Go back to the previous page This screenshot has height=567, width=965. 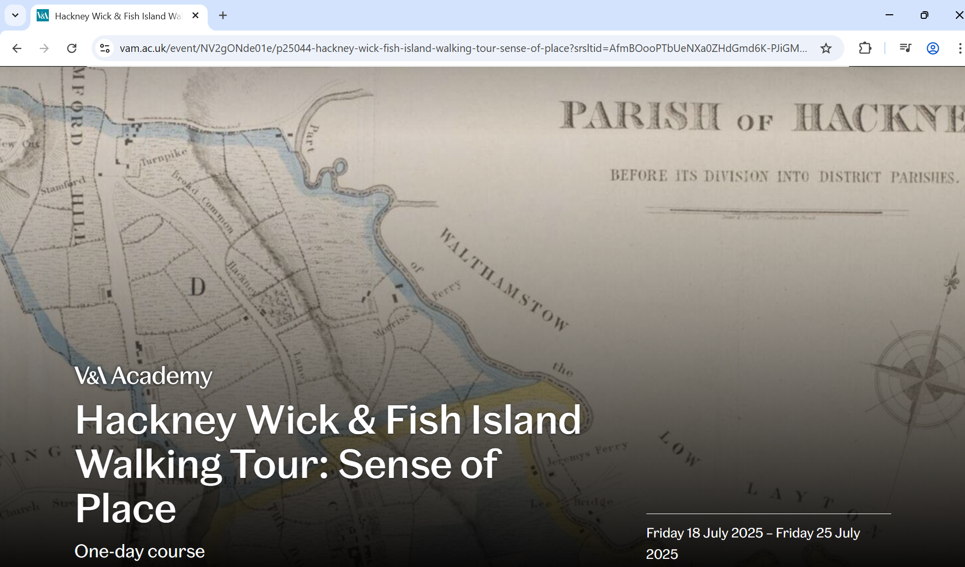coord(17,48)
